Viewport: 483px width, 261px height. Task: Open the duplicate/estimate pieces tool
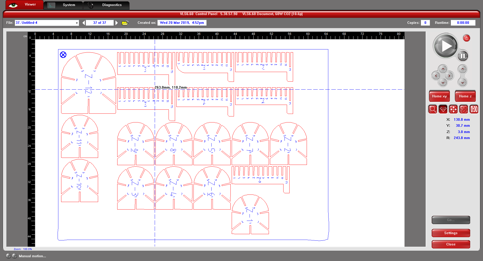click(464, 109)
